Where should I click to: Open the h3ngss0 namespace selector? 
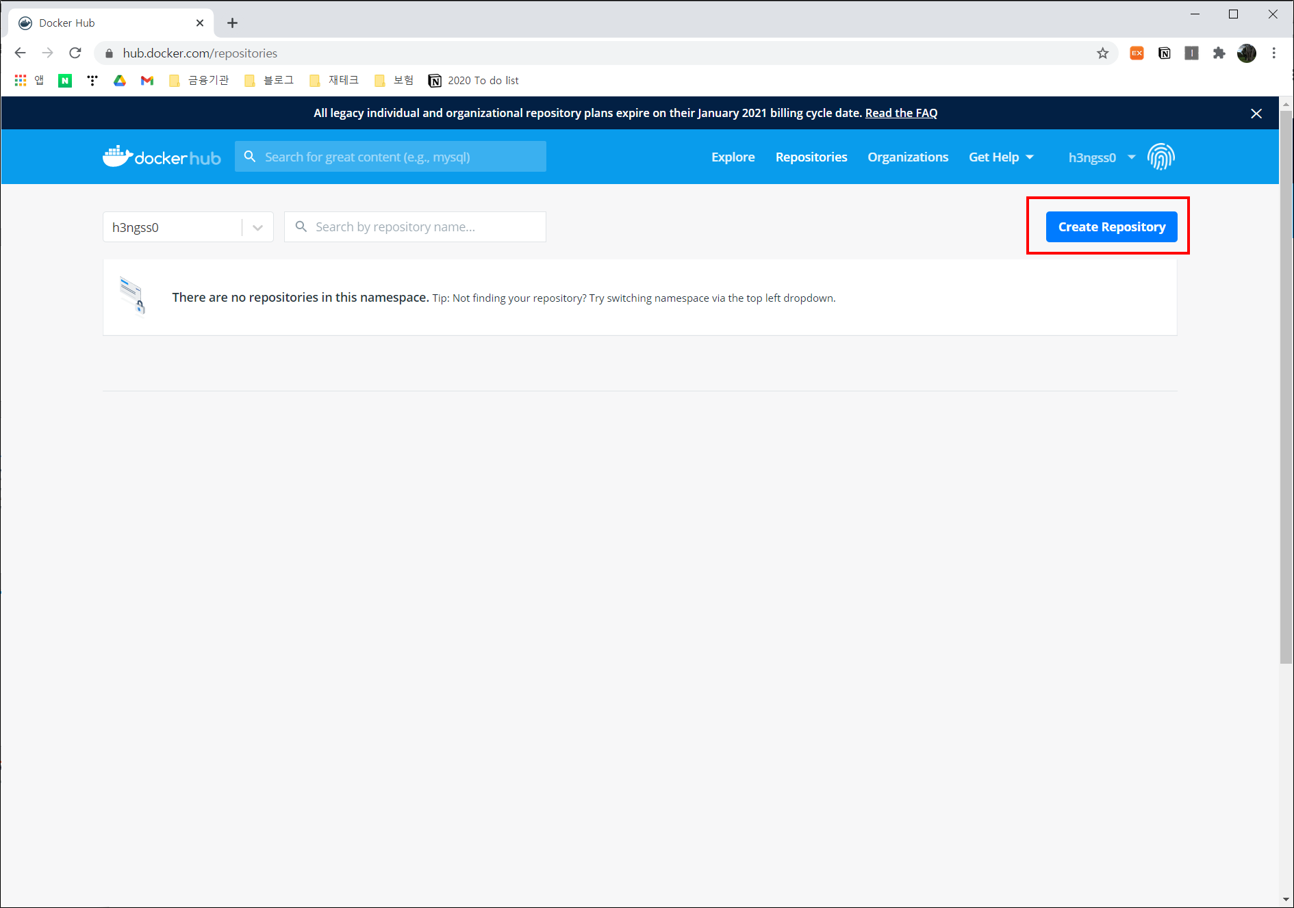coord(188,227)
